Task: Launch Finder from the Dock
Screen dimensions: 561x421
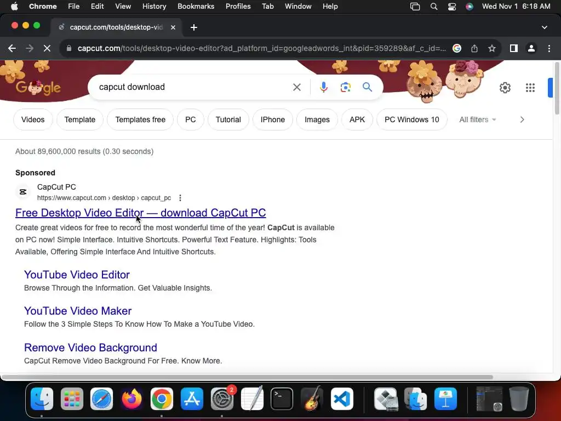Action: 42,399
